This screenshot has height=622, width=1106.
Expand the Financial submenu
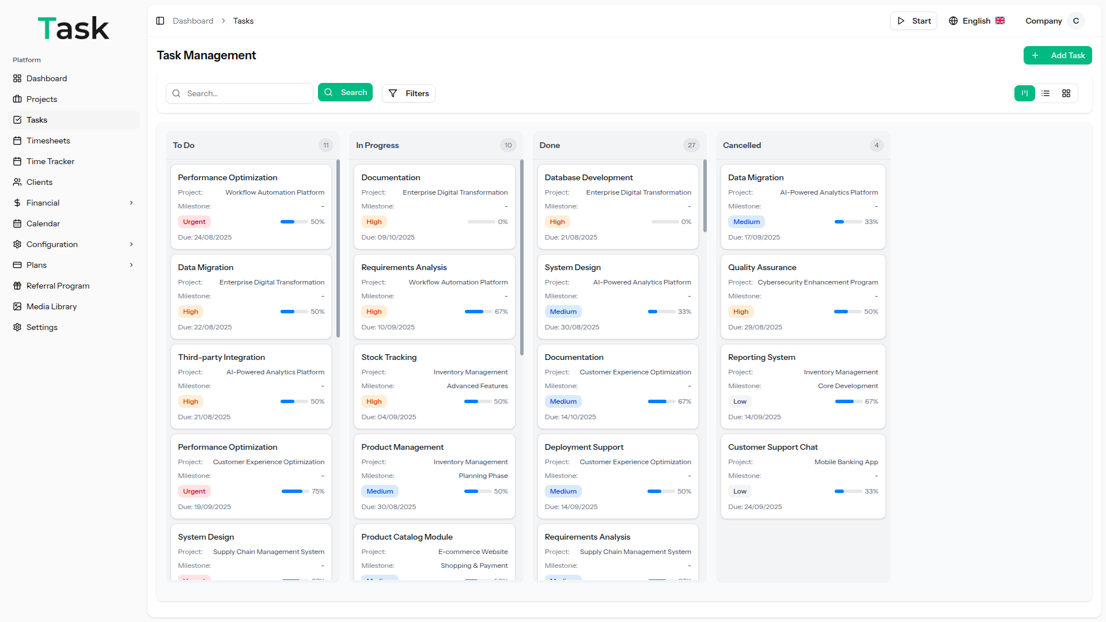[x=131, y=203]
